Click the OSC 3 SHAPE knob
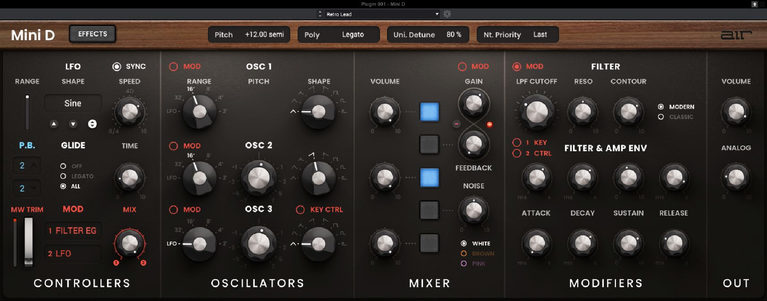Image resolution: width=767 pixels, height=301 pixels. (318, 244)
